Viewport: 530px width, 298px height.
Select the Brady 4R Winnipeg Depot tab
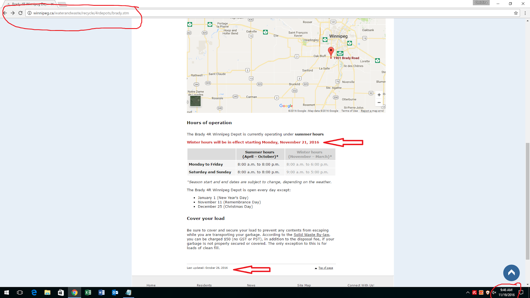[x=30, y=4]
